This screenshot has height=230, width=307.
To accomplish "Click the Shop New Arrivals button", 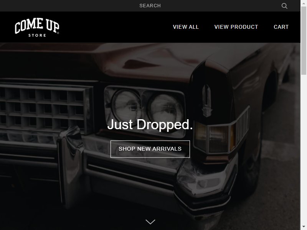I will pyautogui.click(x=150, y=149).
